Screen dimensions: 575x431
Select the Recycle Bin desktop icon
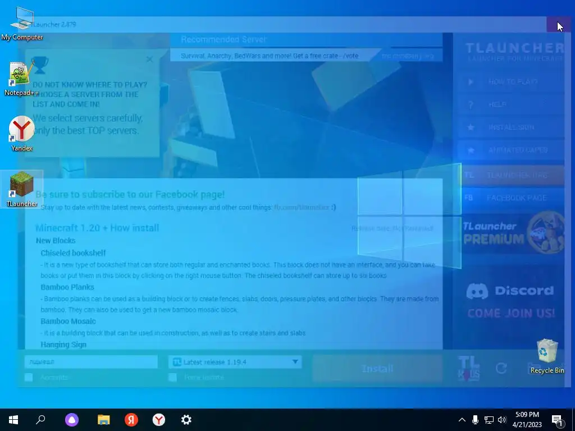point(547,356)
